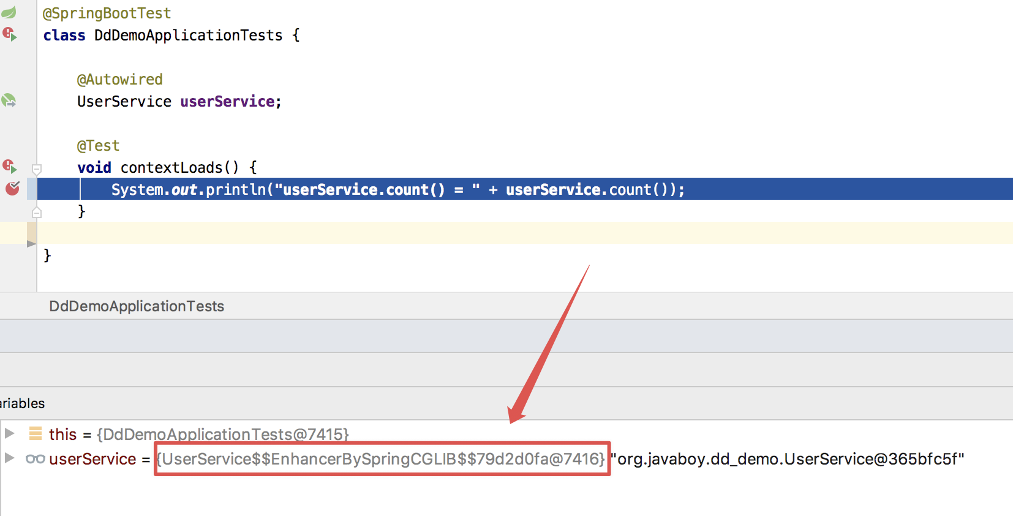Open the autowired bean navigation gutter icon
Image resolution: width=1013 pixels, height=516 pixels.
[9, 101]
